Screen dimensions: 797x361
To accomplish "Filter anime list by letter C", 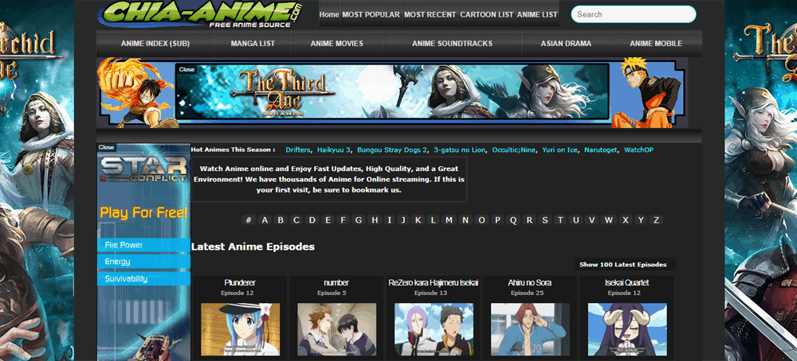I will tap(296, 220).
